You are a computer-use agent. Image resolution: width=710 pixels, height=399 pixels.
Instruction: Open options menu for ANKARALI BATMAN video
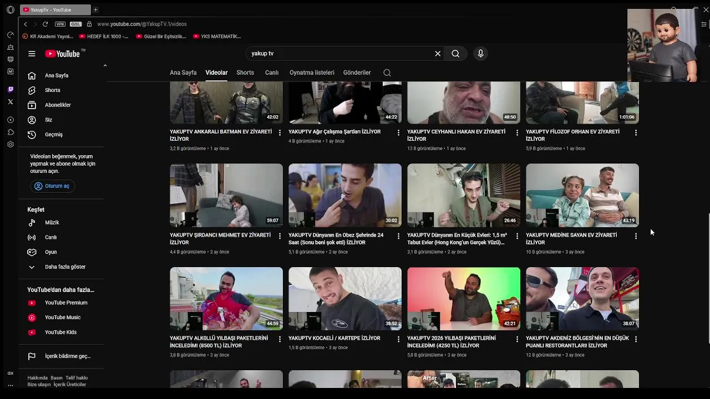(x=280, y=132)
